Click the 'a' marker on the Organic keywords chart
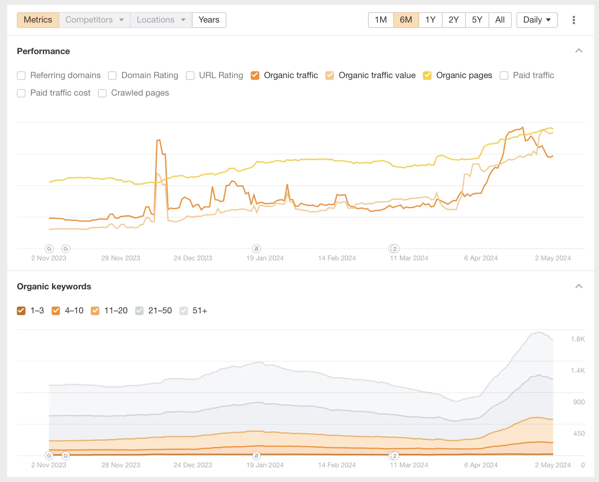The height and width of the screenshot is (482, 599). 256,456
